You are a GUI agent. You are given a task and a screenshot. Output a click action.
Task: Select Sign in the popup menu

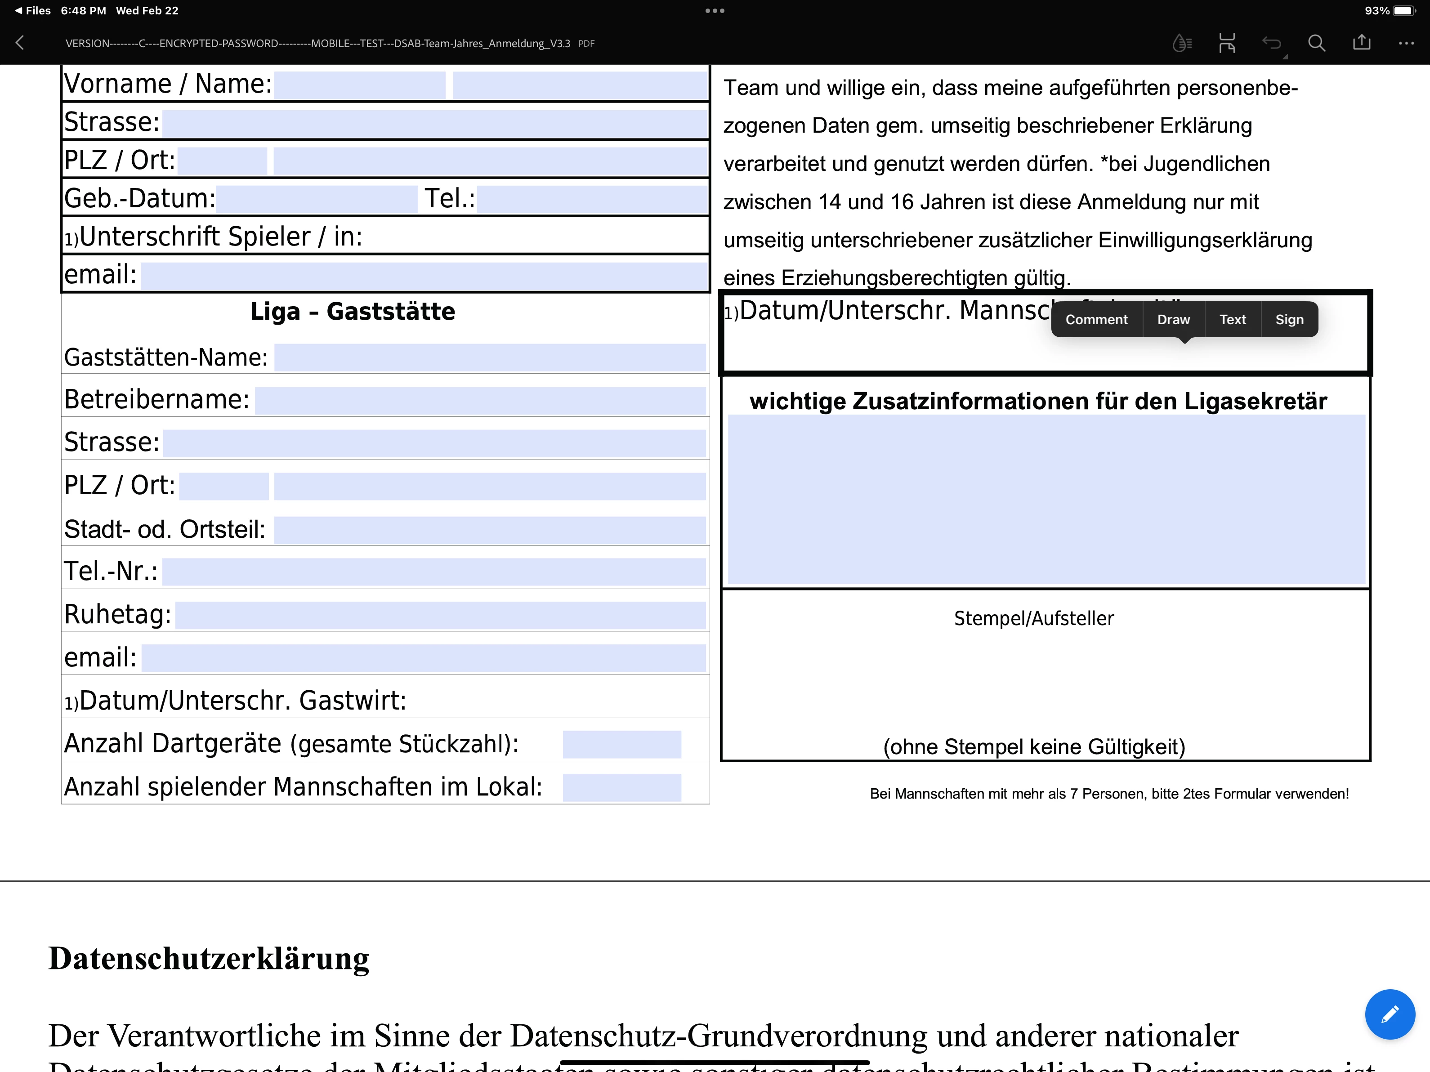(1289, 319)
